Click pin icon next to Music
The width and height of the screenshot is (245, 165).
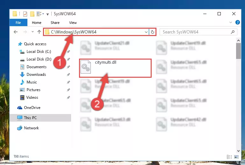pyautogui.click(x=68, y=82)
